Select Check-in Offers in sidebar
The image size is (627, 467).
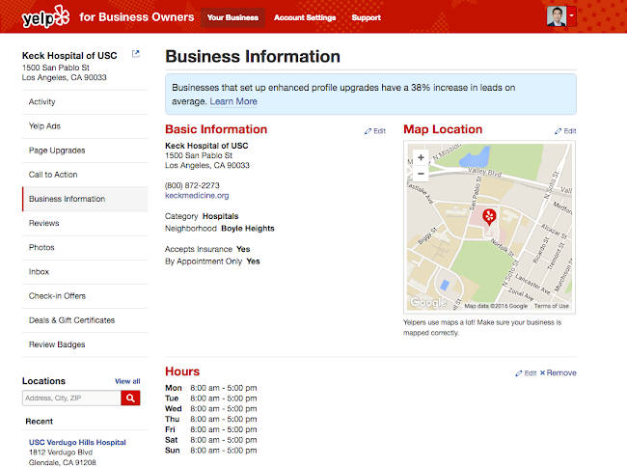(x=85, y=296)
